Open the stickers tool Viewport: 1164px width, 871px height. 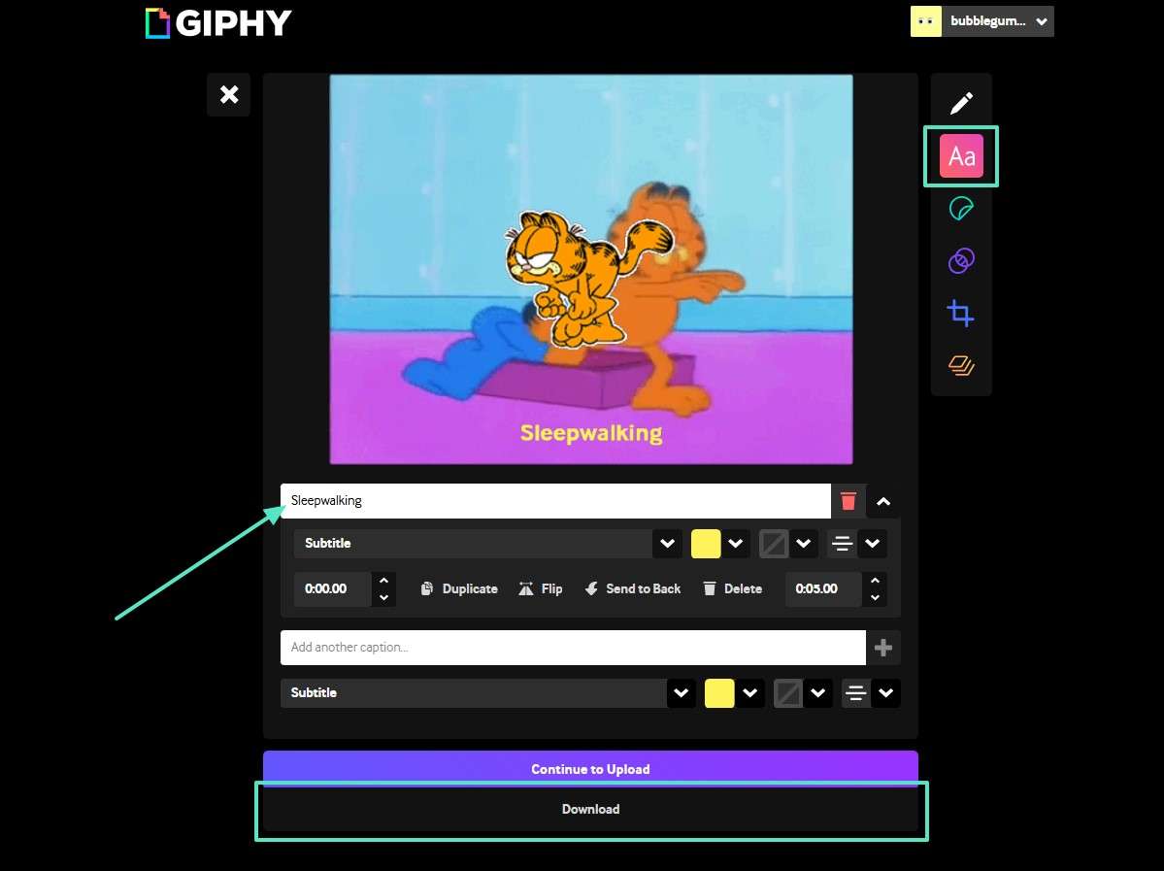click(961, 209)
